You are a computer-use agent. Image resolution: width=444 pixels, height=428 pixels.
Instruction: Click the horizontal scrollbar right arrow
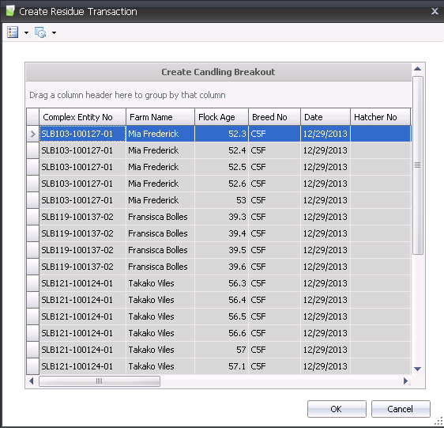click(x=405, y=381)
